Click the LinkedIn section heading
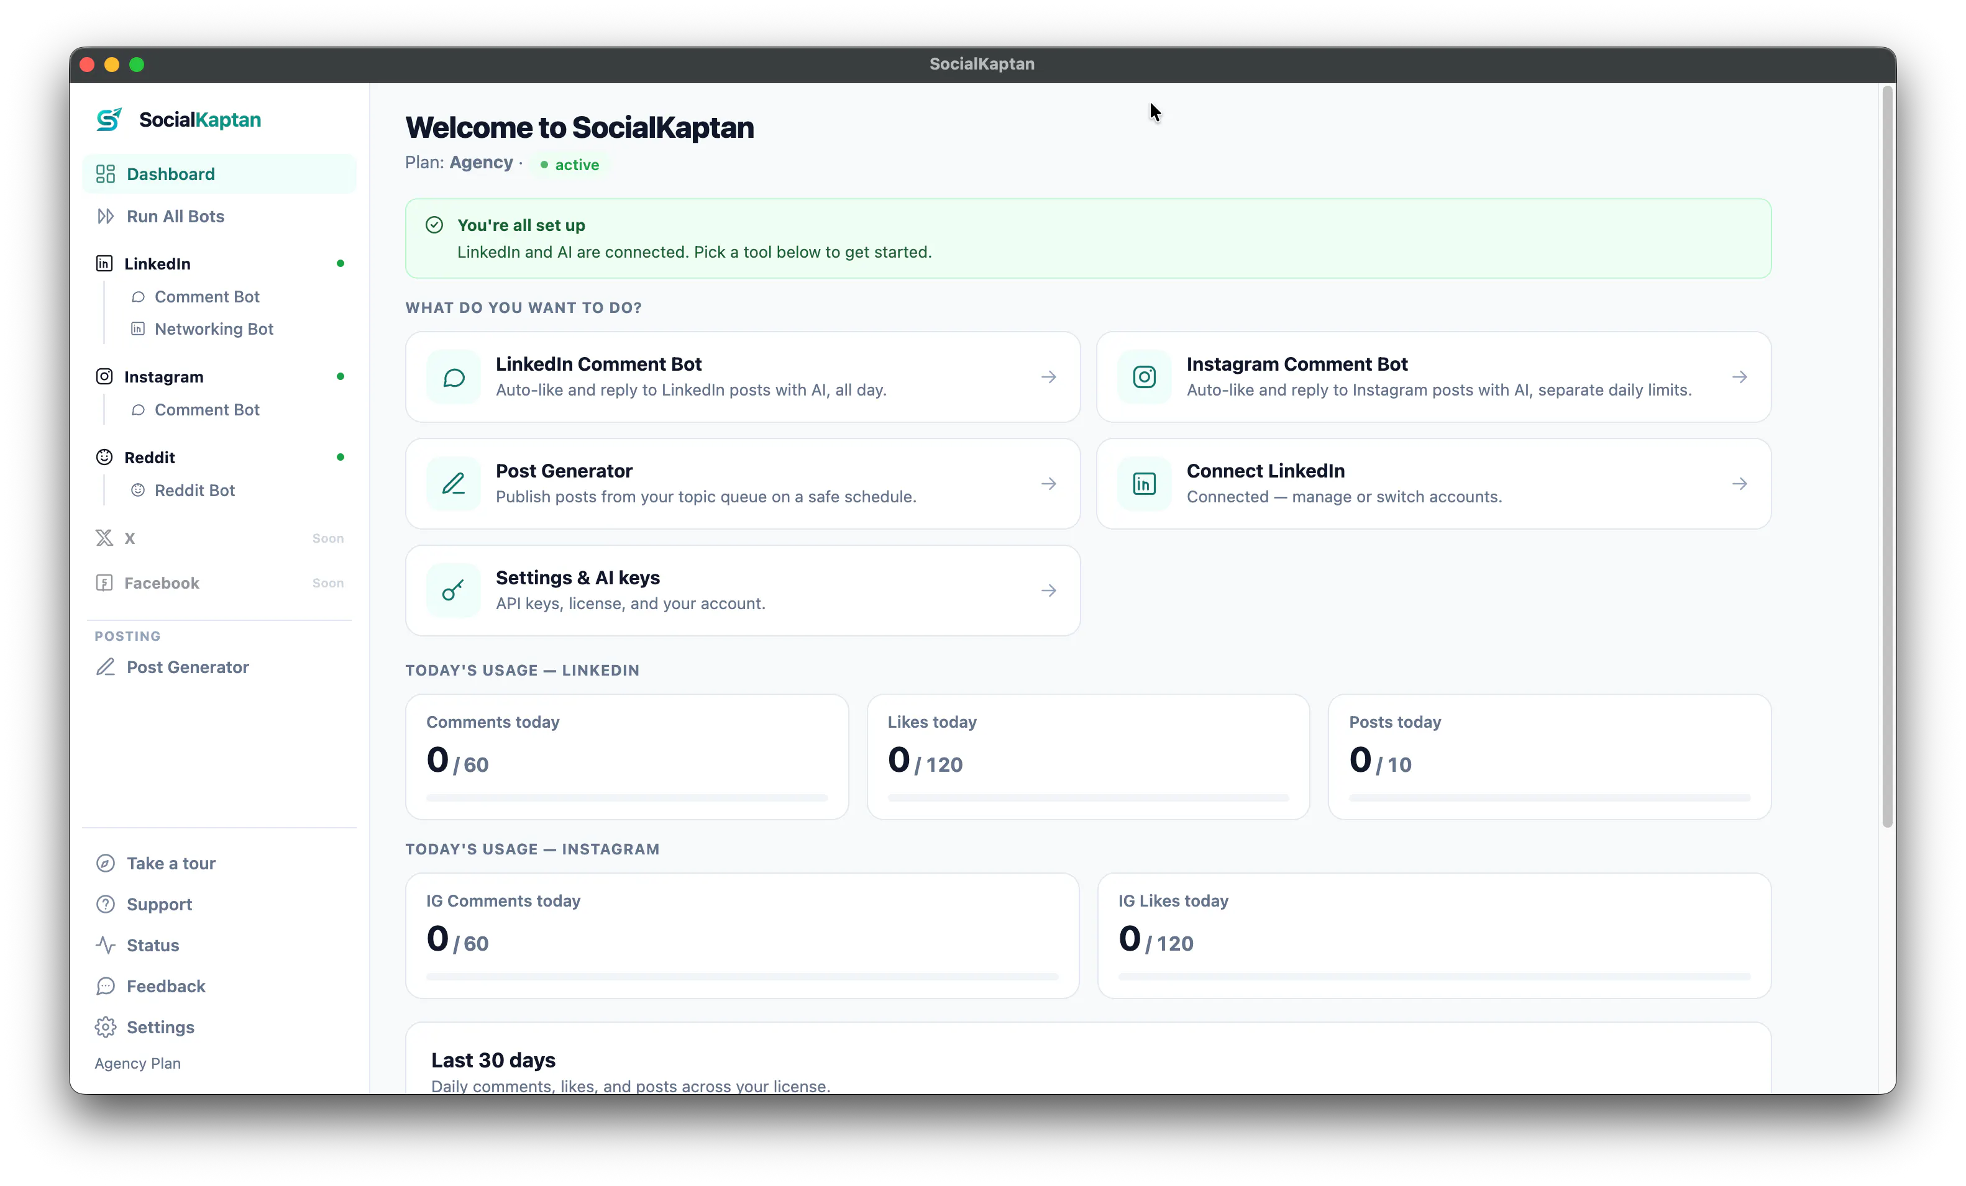 [157, 263]
